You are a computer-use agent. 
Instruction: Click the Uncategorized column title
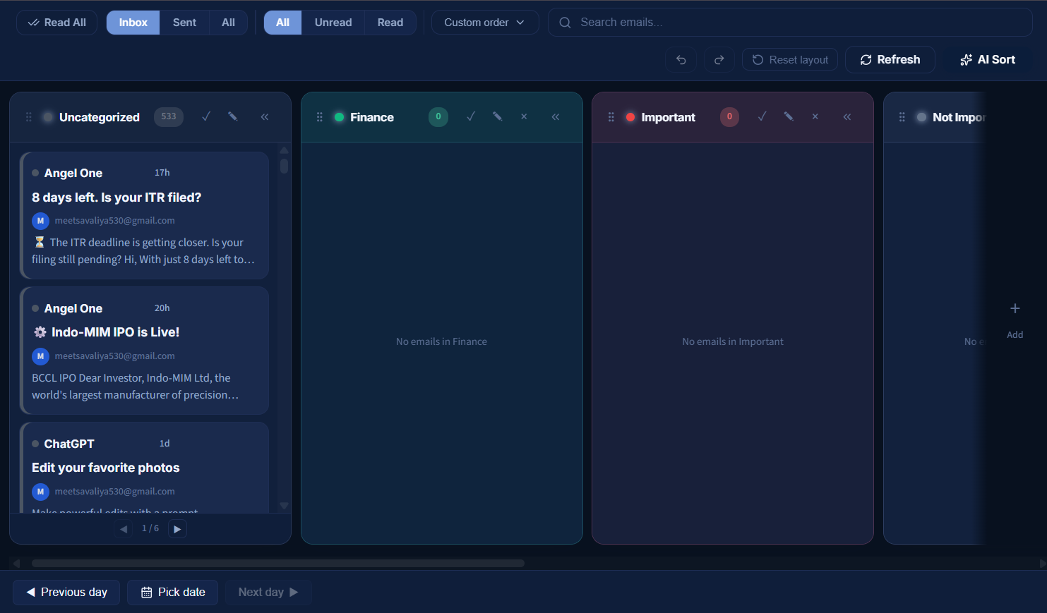pyautogui.click(x=100, y=117)
